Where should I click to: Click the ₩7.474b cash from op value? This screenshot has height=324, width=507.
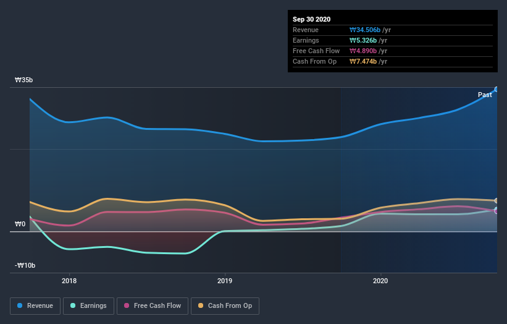362,61
